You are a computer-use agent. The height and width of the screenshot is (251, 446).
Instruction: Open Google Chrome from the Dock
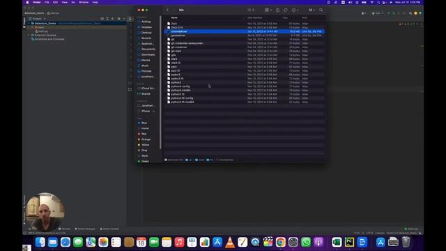coord(280,242)
